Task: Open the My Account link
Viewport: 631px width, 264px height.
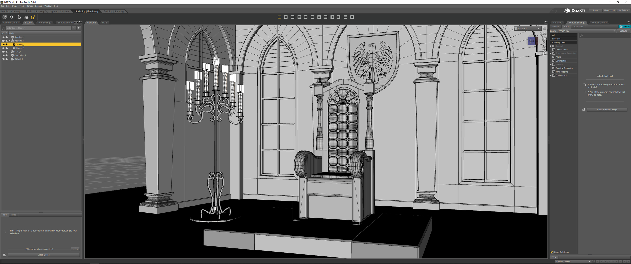Action: pos(609,10)
